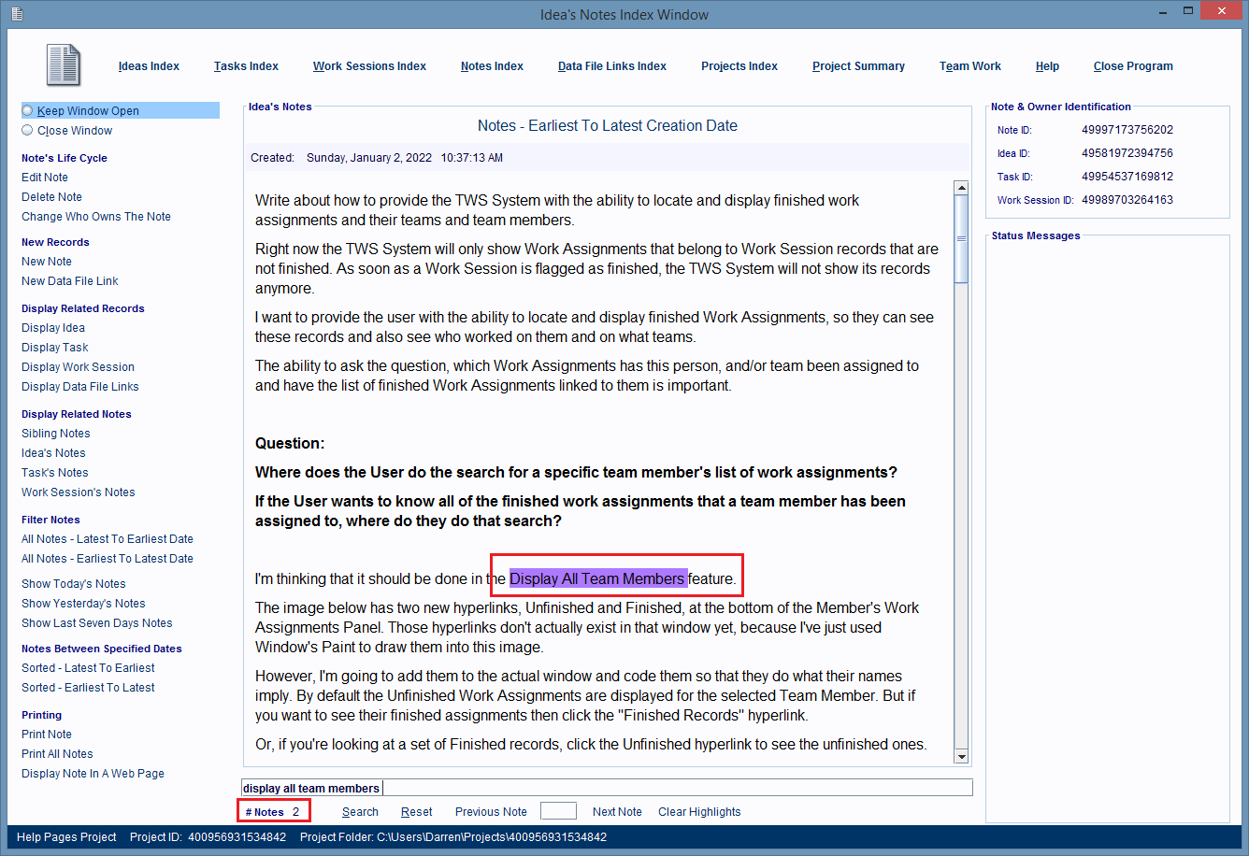Open the Project Summary menu item
1249x856 pixels.
click(x=858, y=66)
